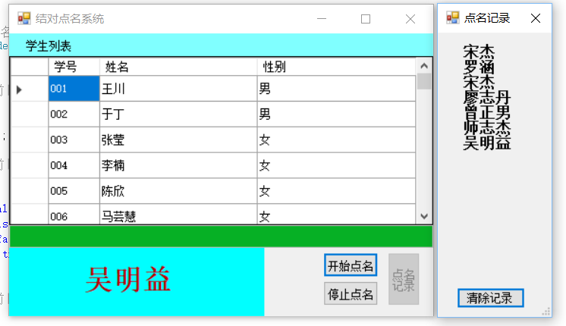This screenshot has width=566, height=326.
Task: Click the gender cell in row 002
Action: tap(336, 114)
